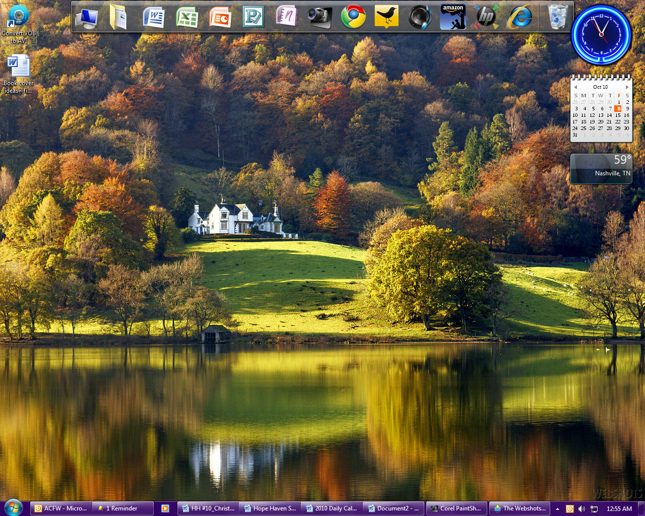Show hidden system tray icons

557,509
